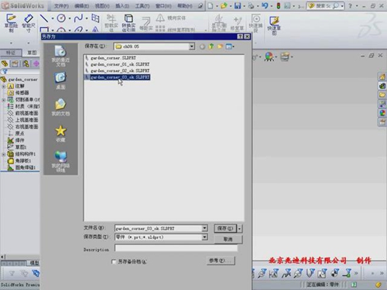Go to Favorites star in dialog sidebar
This screenshot has height=290, width=387.
(60, 134)
